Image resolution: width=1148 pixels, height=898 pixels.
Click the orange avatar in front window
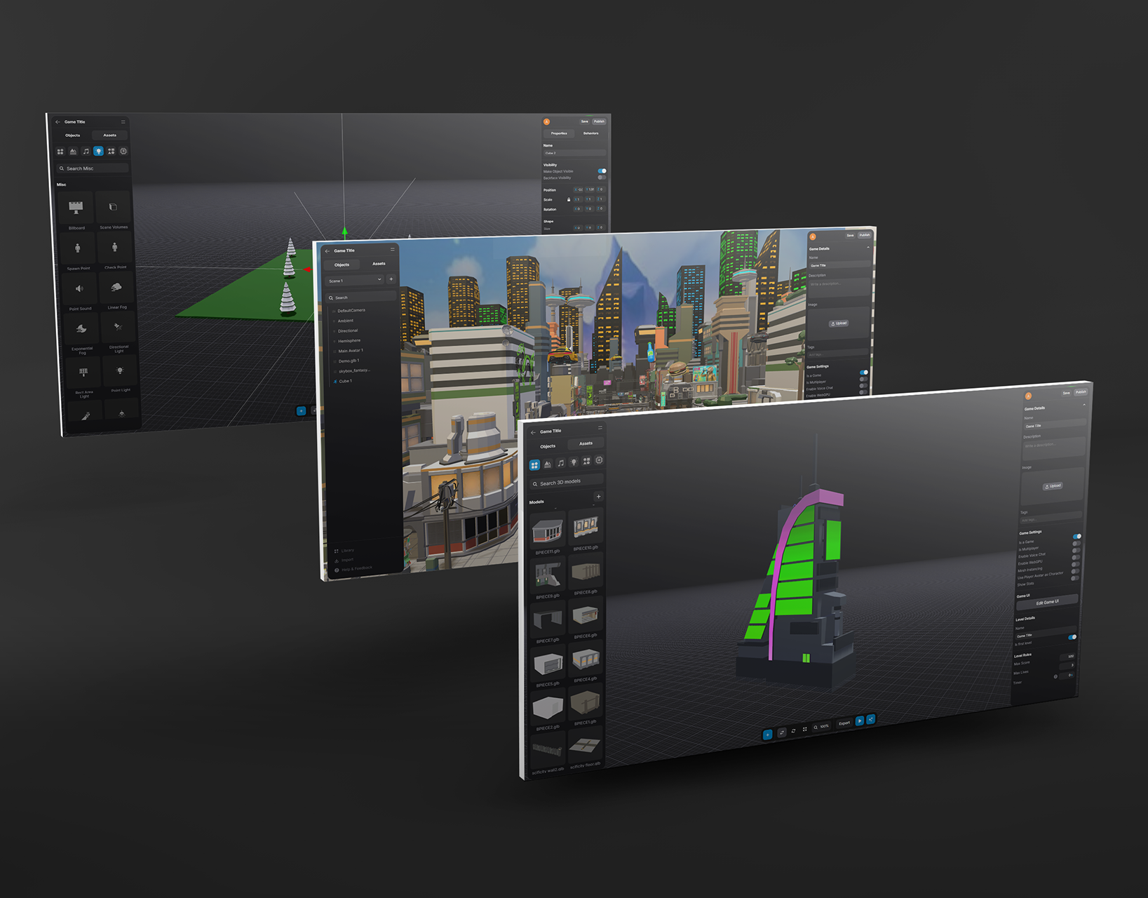click(1028, 396)
